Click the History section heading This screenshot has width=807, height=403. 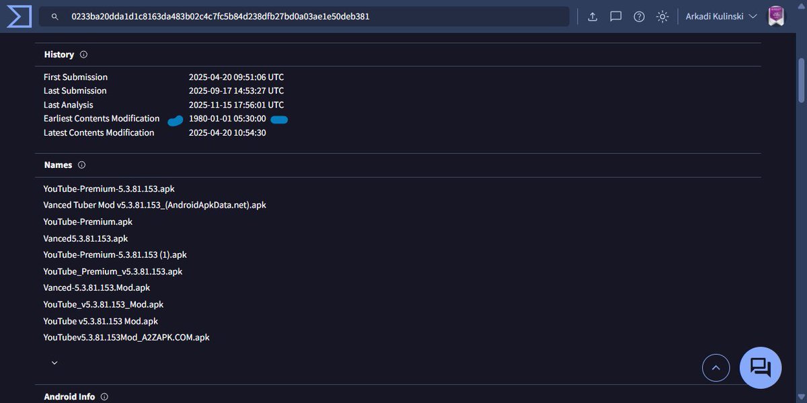pos(59,54)
